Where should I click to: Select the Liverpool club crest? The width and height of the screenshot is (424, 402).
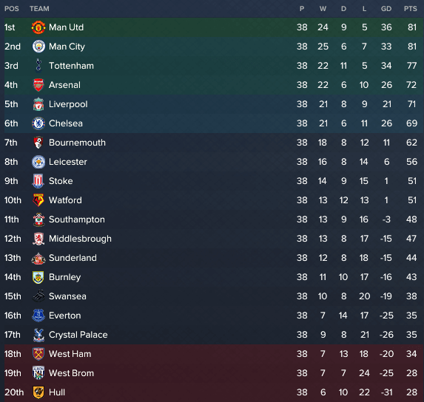coord(38,104)
